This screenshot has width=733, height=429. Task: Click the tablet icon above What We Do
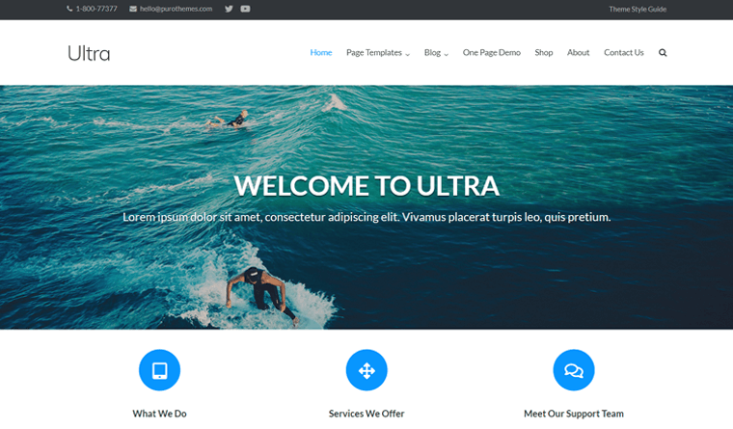(x=159, y=370)
